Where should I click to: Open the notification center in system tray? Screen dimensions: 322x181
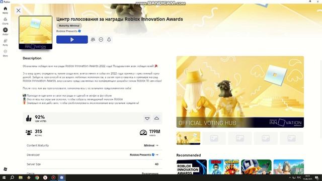pyautogui.click(x=316, y=177)
